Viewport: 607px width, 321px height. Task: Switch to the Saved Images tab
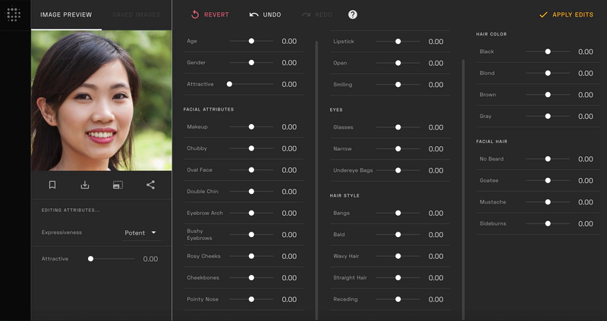(x=137, y=14)
